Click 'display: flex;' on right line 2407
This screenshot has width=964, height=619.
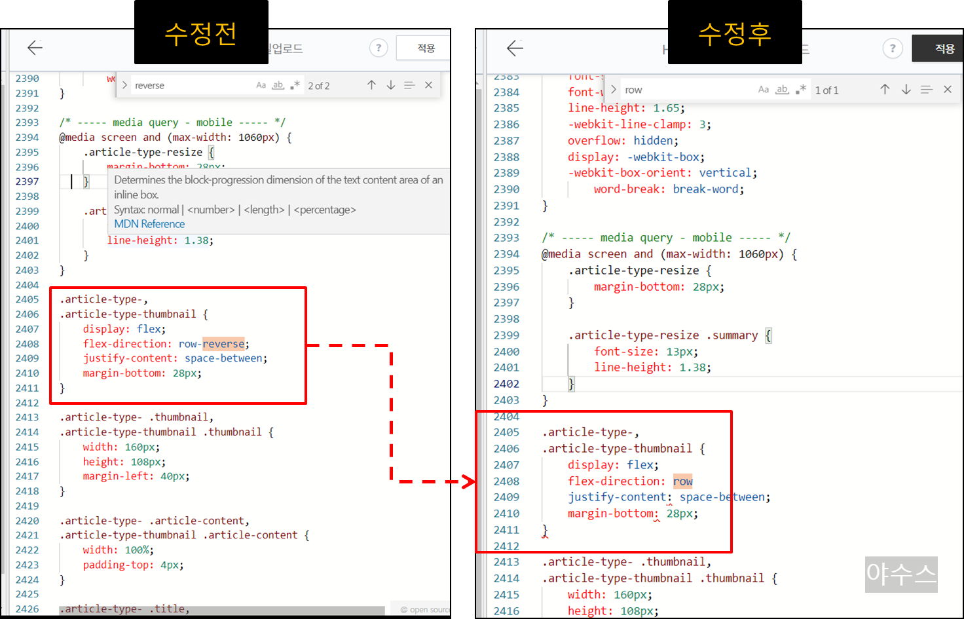[614, 465]
